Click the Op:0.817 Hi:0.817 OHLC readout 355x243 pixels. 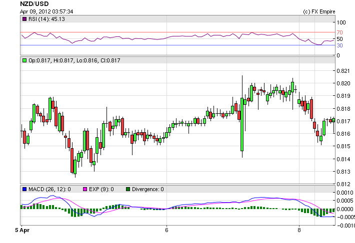74,60
